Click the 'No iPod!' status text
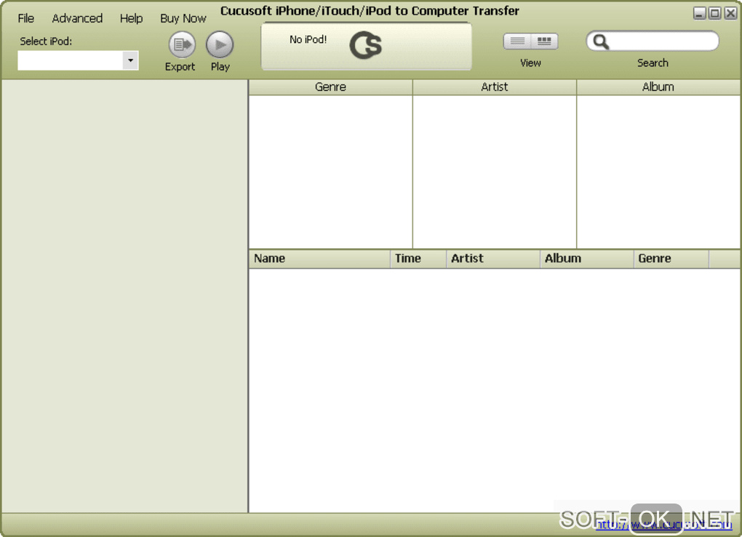 tap(308, 40)
